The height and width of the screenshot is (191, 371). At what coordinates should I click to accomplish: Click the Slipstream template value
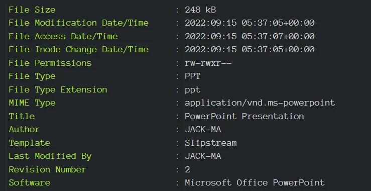[210, 143]
